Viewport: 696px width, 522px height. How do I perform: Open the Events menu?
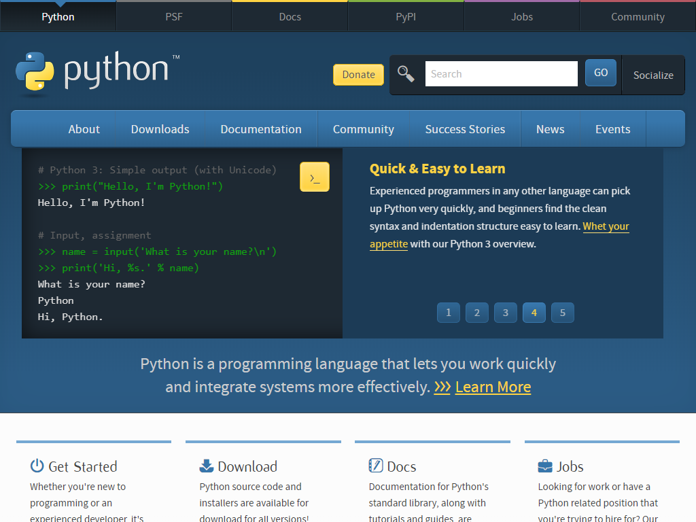[x=613, y=129]
